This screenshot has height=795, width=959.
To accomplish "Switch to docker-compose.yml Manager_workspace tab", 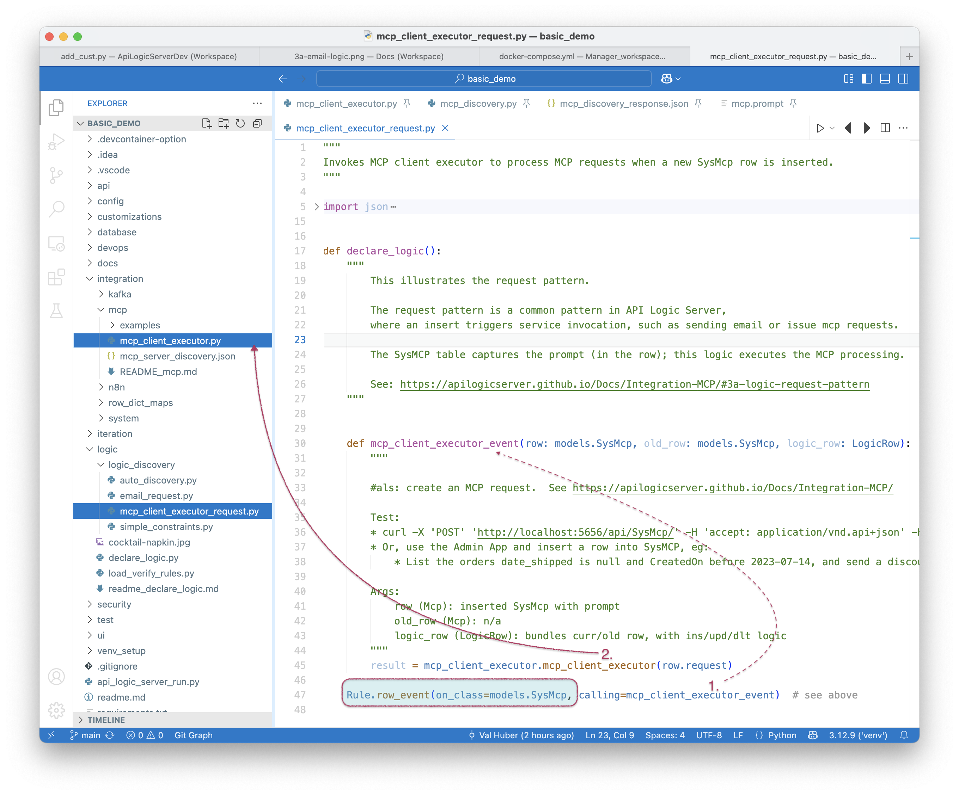I will pos(583,57).
